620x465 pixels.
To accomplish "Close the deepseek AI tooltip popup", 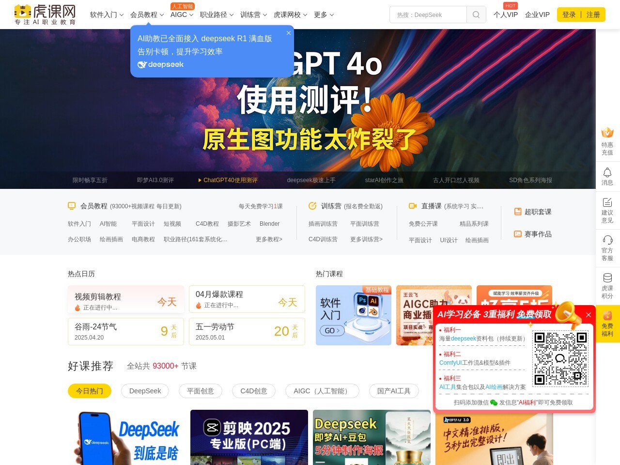I will point(289,33).
